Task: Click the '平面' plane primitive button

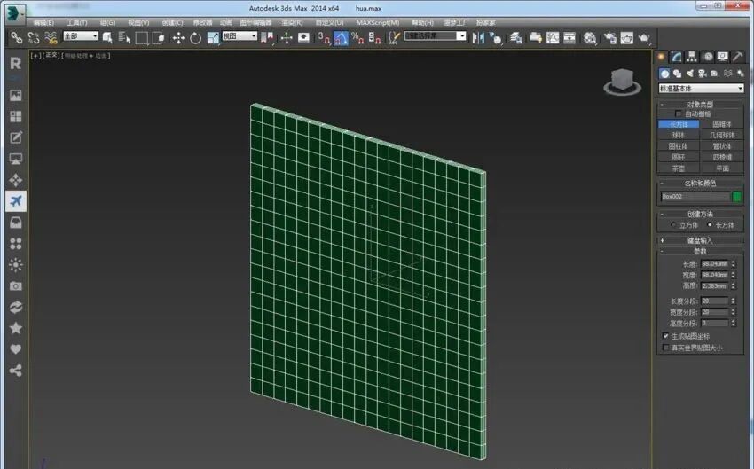Action: coord(722,168)
